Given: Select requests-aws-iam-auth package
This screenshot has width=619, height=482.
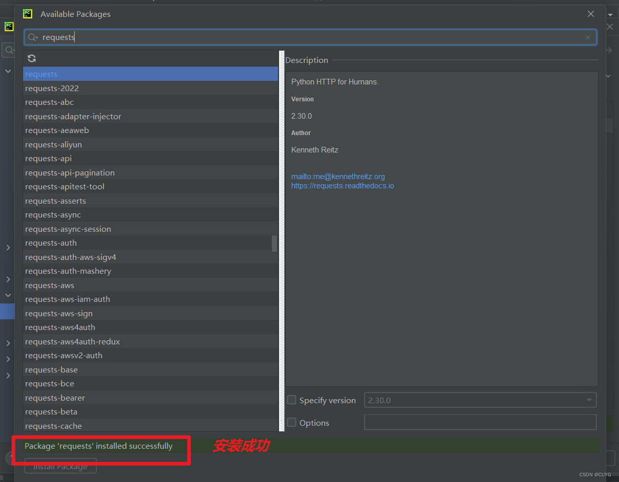Looking at the screenshot, I should point(151,299).
